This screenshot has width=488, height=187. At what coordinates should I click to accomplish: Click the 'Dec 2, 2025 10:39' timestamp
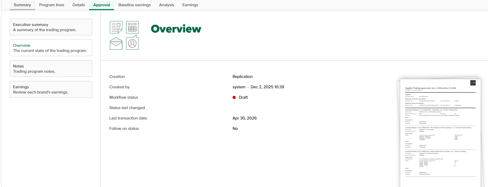(x=267, y=87)
